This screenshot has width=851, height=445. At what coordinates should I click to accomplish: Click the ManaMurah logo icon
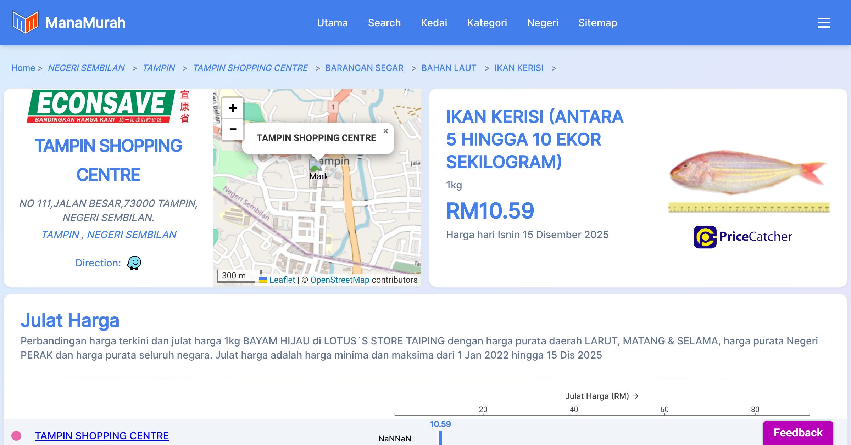(25, 22)
